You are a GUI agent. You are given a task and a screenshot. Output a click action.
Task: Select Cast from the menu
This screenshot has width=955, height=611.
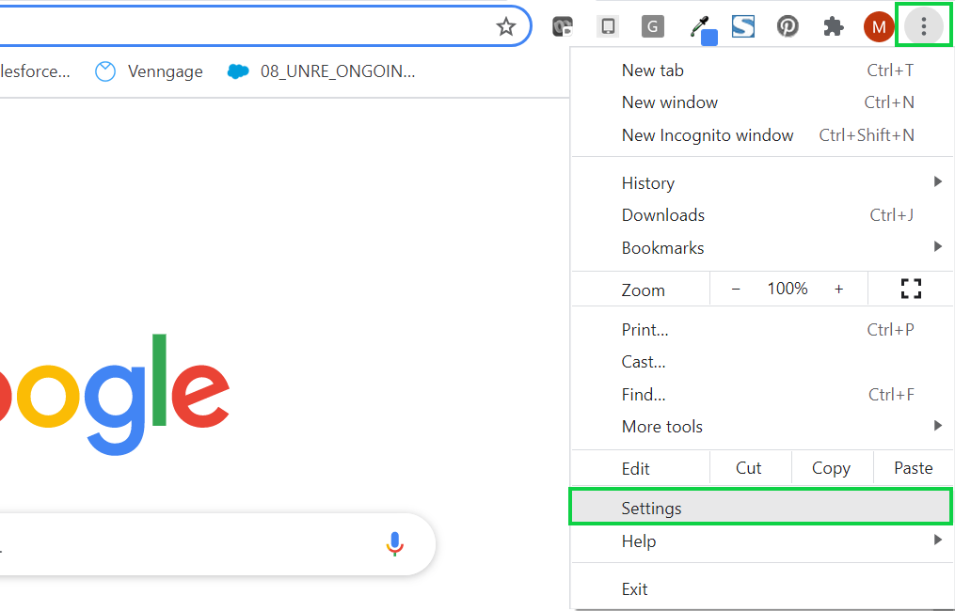761,362
